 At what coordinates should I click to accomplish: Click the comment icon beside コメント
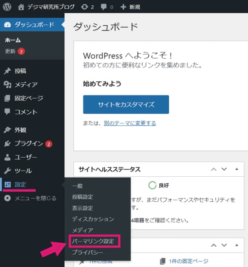(8, 112)
